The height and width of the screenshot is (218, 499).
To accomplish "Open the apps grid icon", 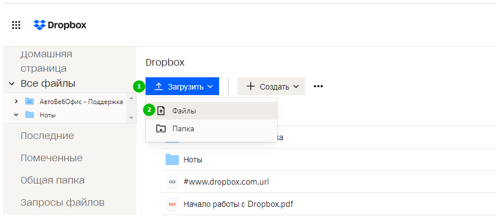I will pos(16,25).
